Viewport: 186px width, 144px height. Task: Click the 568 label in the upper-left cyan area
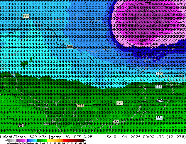(x=26, y=16)
